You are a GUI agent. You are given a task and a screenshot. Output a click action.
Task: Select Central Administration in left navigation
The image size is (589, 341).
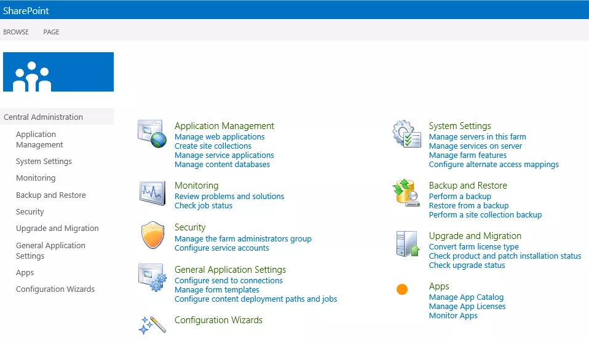click(x=43, y=117)
